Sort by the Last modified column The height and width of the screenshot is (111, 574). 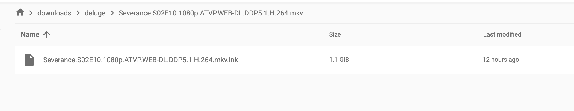click(x=502, y=34)
